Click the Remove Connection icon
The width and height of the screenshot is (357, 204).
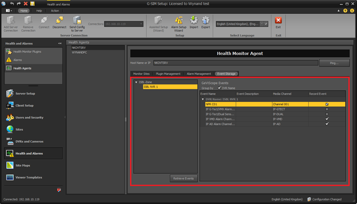point(28,20)
